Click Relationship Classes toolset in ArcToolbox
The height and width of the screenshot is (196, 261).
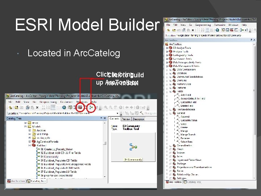[187, 175]
